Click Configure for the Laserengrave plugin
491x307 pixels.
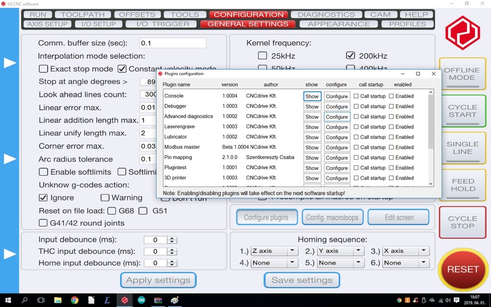tap(337, 127)
